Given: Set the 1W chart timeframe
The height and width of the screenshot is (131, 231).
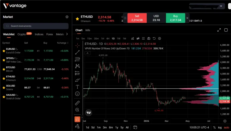Looking at the screenshot, I should (x=119, y=38).
